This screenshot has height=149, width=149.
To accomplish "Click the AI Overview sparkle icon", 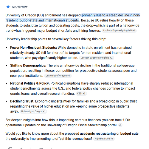I will click(x=8, y=7).
